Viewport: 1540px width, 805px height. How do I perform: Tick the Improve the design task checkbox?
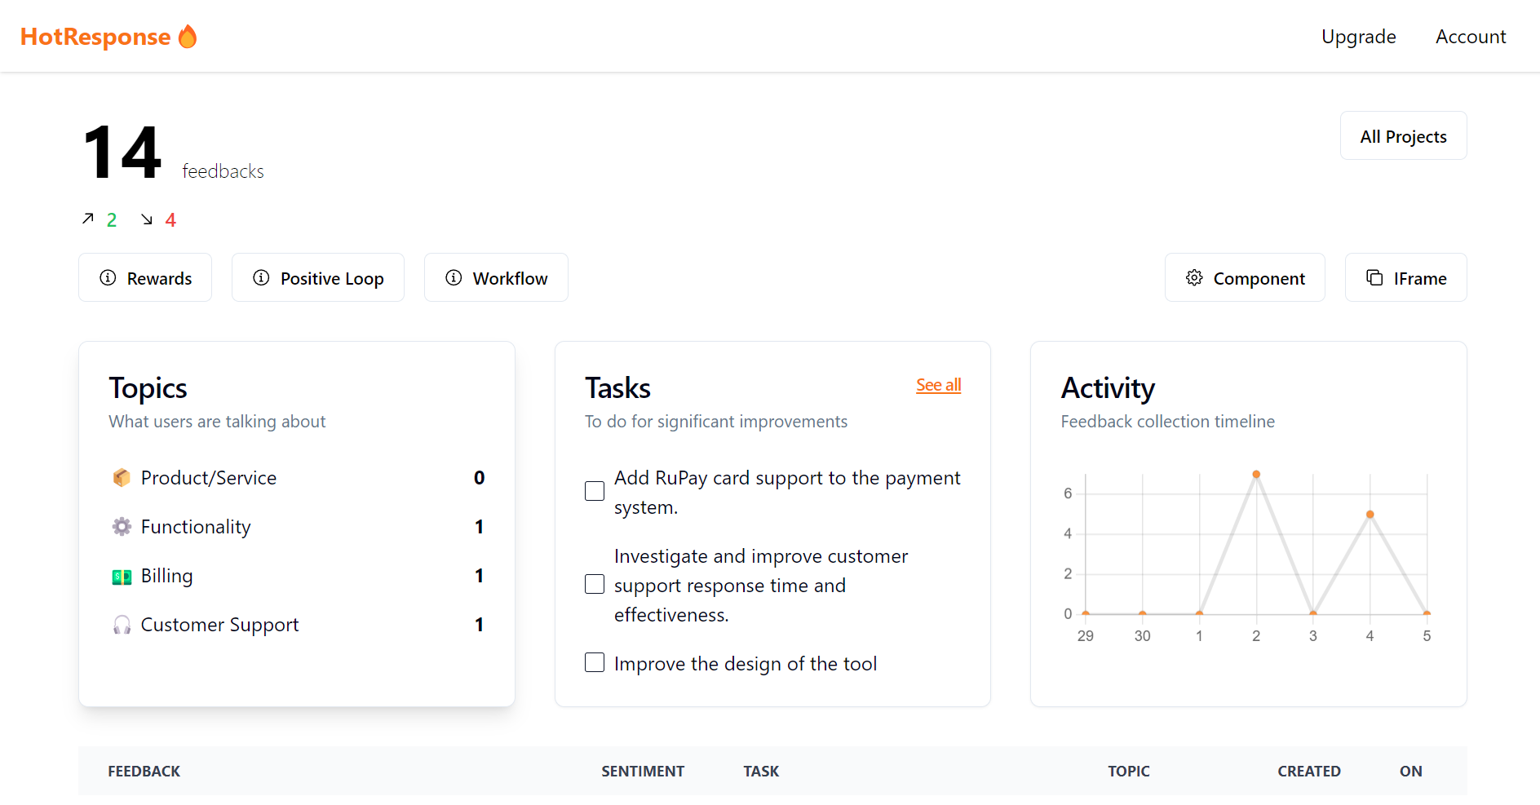click(595, 663)
